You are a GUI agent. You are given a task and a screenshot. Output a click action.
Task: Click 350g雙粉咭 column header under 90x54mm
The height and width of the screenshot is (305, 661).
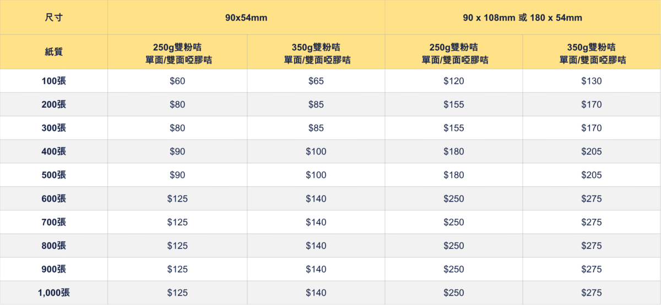[316, 52]
